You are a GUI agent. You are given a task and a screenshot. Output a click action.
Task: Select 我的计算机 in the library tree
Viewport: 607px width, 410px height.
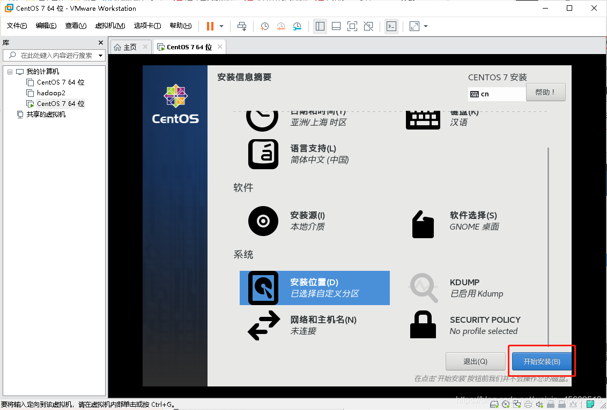pyautogui.click(x=42, y=72)
